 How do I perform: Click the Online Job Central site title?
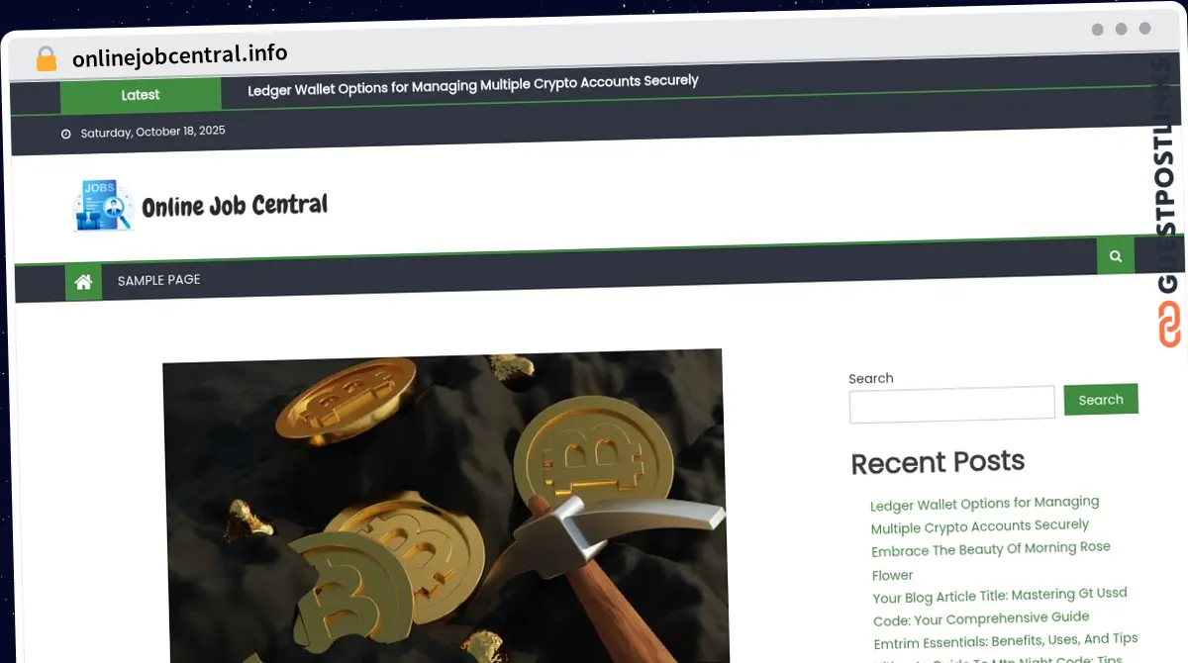point(235,206)
